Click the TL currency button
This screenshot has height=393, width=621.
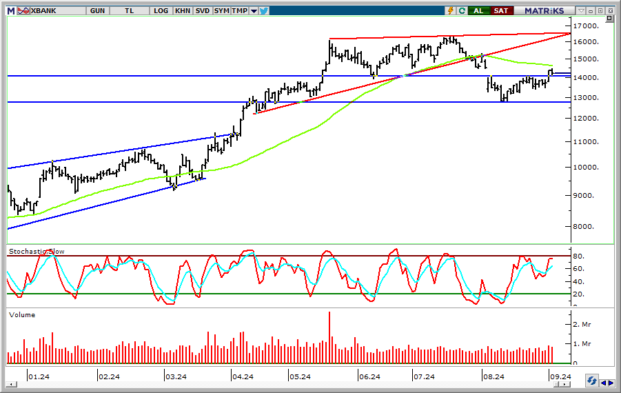[130, 11]
